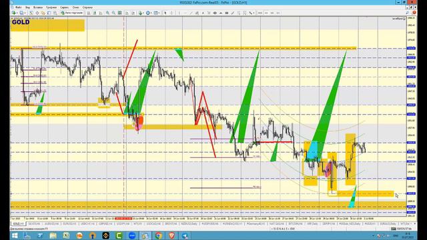Open Excel from the taskbar

coord(66,235)
